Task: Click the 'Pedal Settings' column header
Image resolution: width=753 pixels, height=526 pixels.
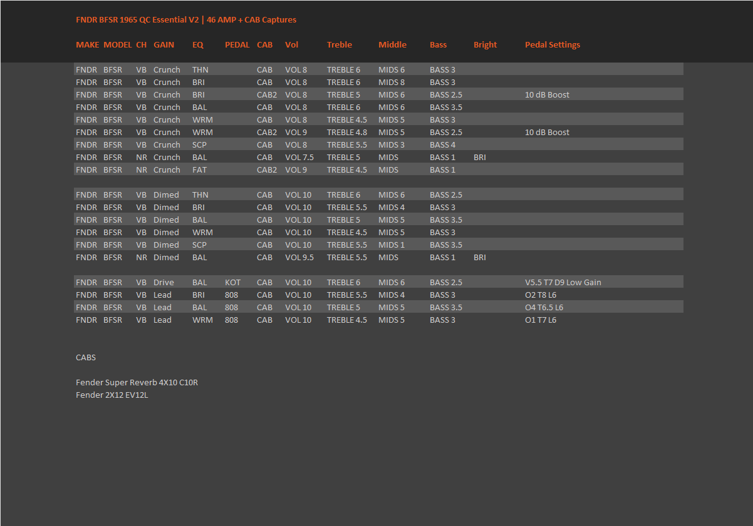Action: (x=552, y=44)
